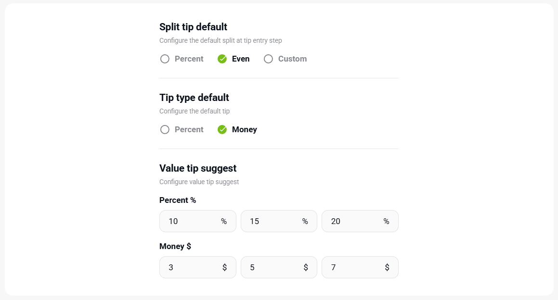Click the 'Split tip default' heading

pyautogui.click(x=193, y=27)
